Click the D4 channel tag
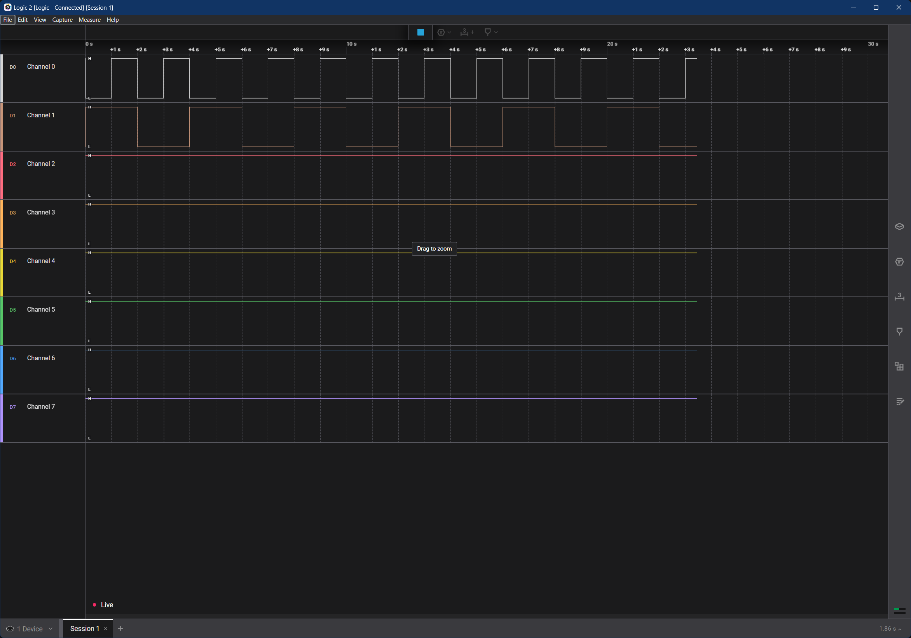This screenshot has width=911, height=638. tap(13, 261)
